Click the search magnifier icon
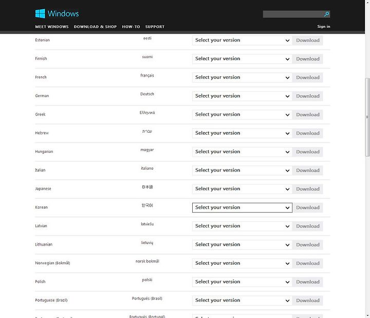This screenshot has height=318, width=370. [326, 14]
